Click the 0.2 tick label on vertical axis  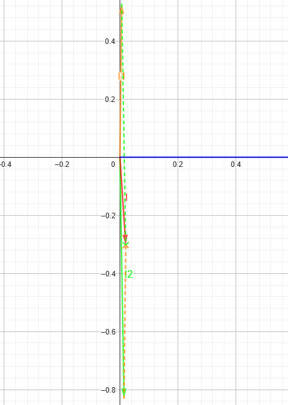tap(110, 99)
